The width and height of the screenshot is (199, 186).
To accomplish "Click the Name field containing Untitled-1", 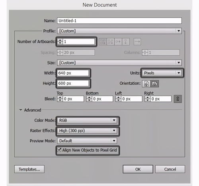I will click(119, 21).
